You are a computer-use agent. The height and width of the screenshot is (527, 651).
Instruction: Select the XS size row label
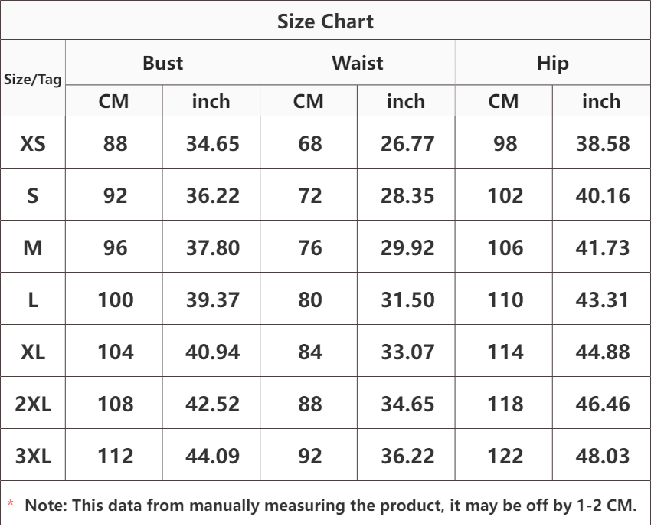33,144
